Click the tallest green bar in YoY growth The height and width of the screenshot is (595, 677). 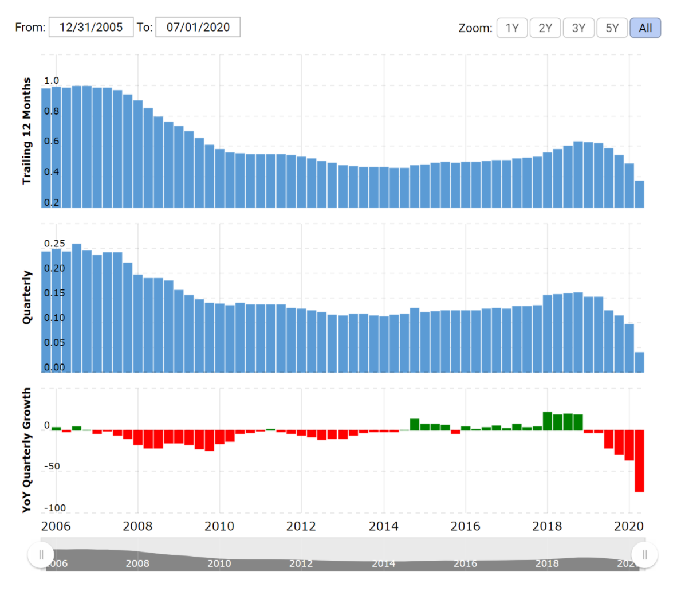547,421
